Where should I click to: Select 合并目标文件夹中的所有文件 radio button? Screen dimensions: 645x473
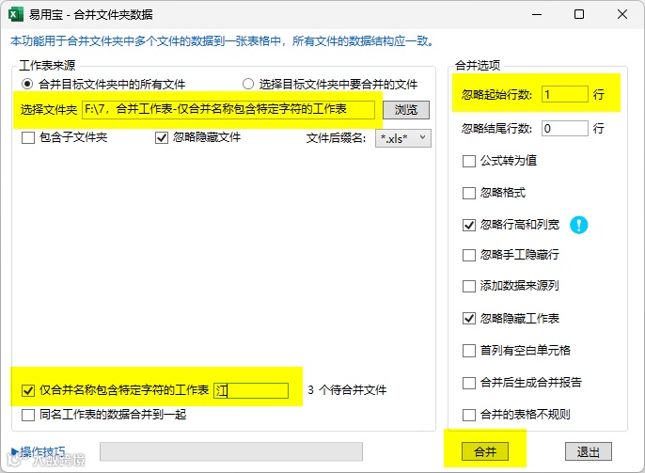pyautogui.click(x=27, y=85)
